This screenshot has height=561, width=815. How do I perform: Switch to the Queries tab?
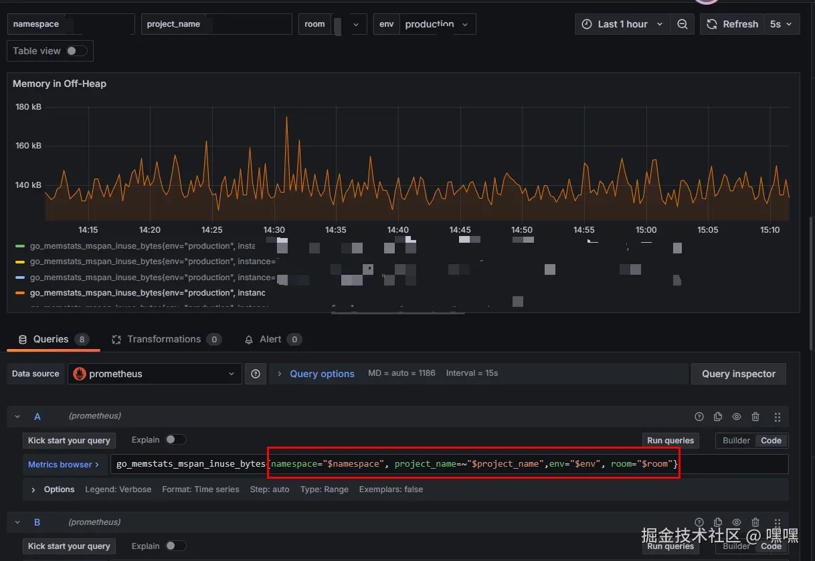click(x=54, y=339)
